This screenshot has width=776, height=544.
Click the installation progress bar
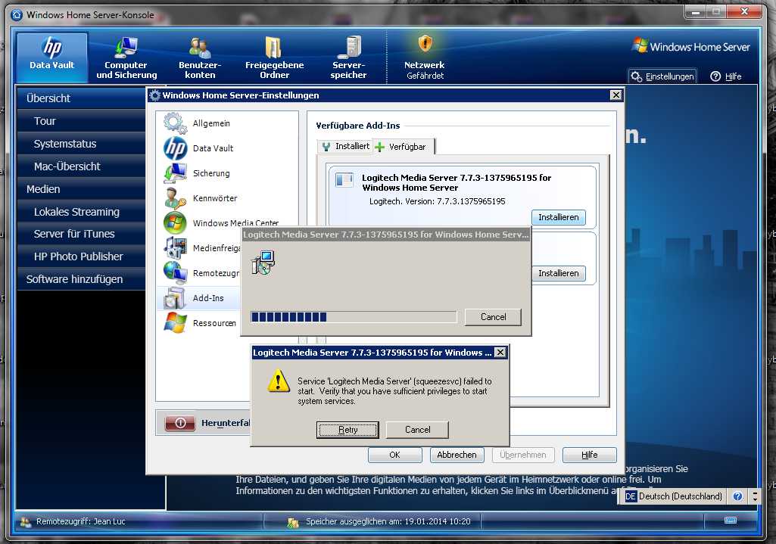[354, 317]
